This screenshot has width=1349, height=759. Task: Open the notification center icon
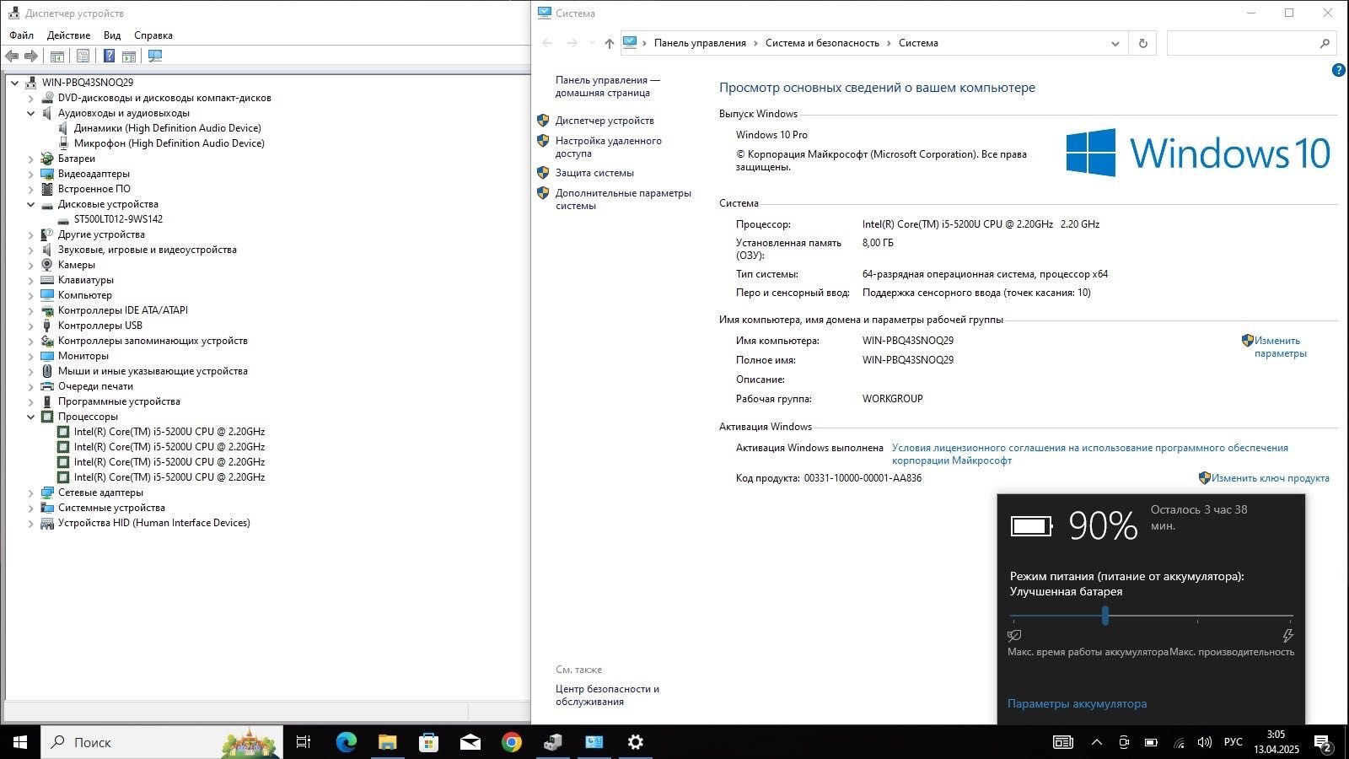[x=1324, y=742]
